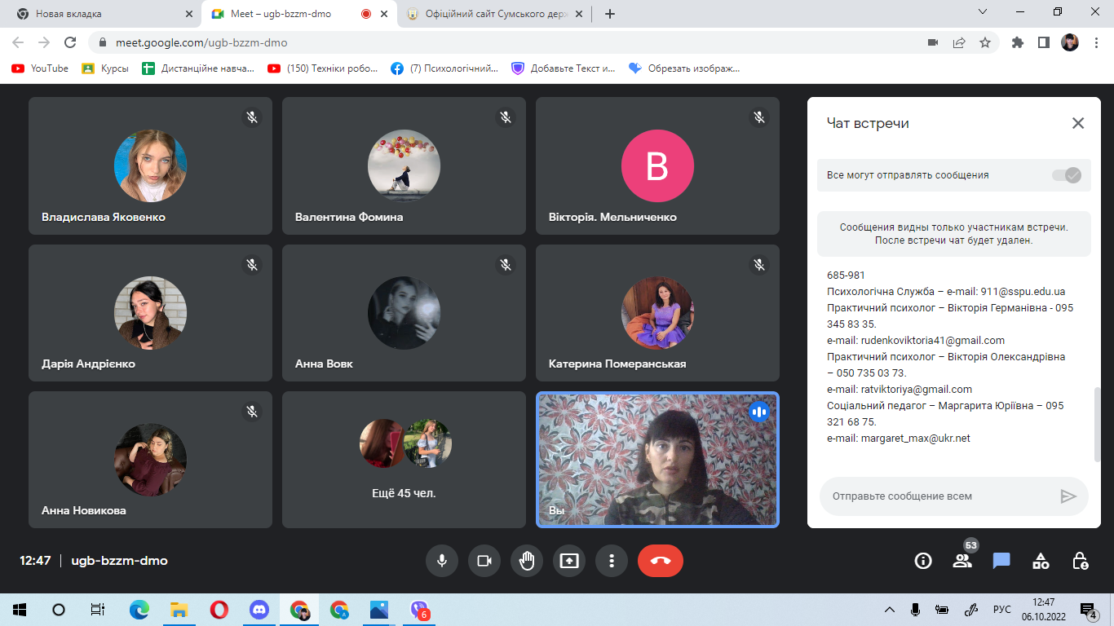Open Viber from the taskbar

tap(419, 609)
